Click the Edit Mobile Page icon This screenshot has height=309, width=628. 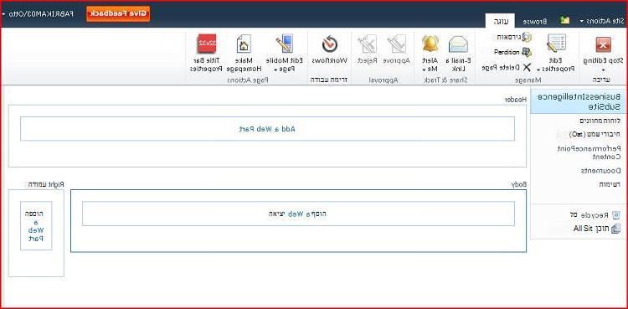coord(285,44)
